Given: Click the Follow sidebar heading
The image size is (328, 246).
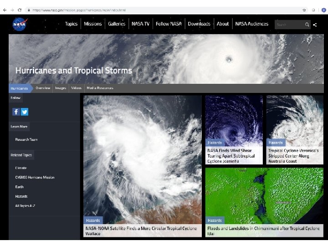Looking at the screenshot, I should (x=15, y=98).
